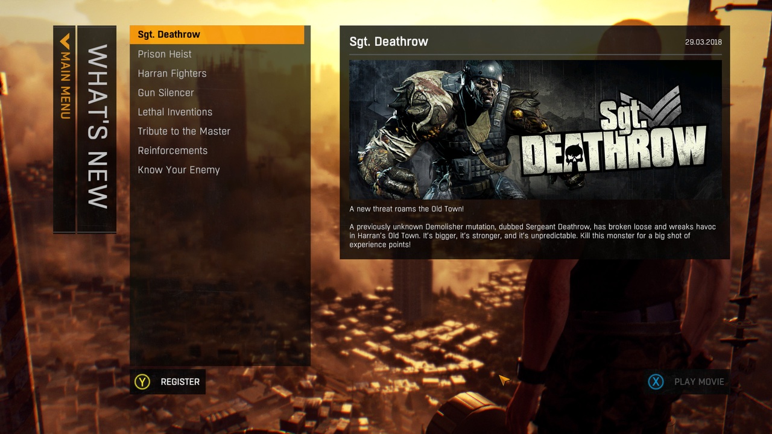Click the Register label
Viewport: 772px width, 434px height.
click(180, 382)
